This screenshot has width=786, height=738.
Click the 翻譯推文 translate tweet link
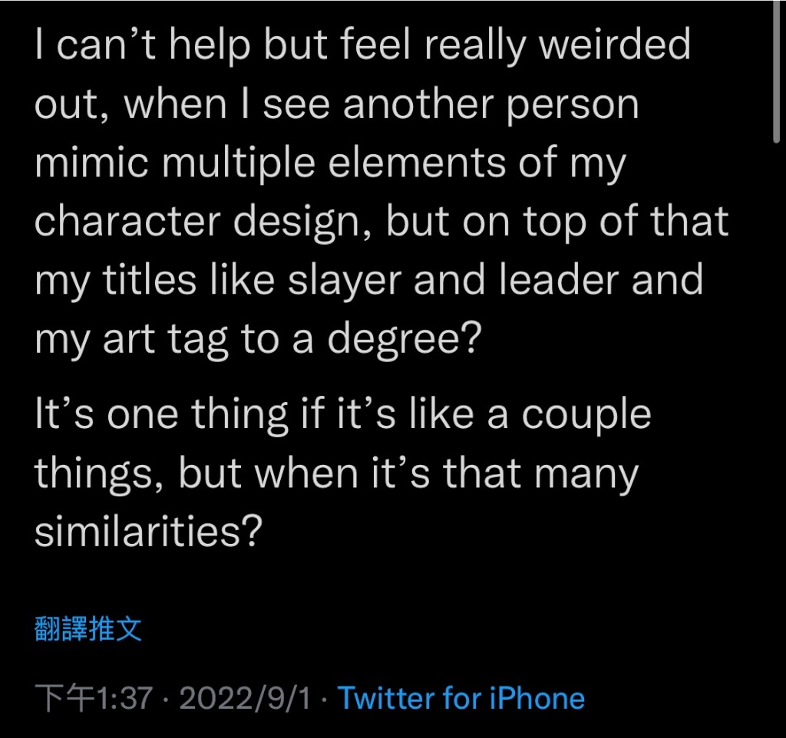coord(88,628)
